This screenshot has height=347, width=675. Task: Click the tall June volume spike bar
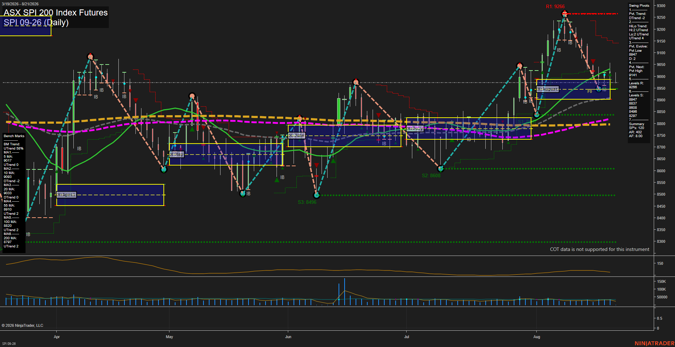point(344,292)
